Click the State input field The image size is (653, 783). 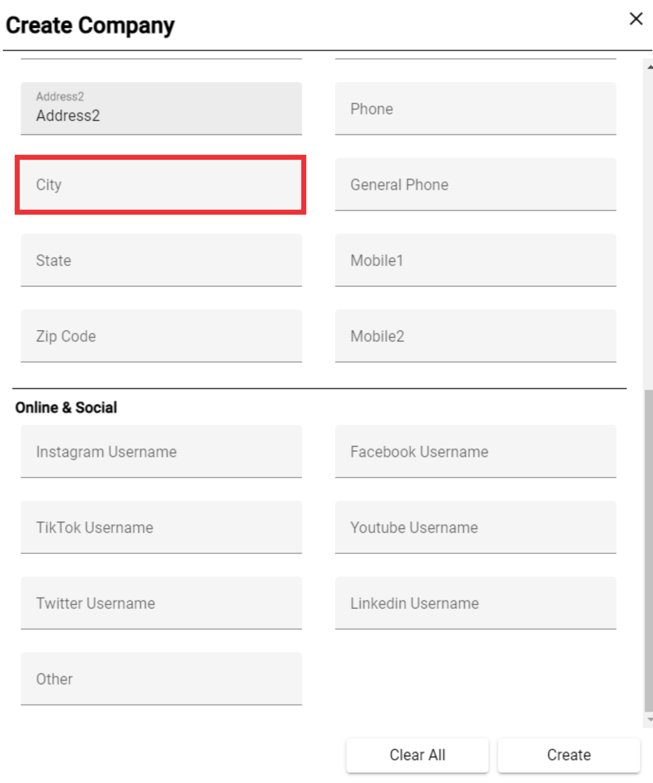pyautogui.click(x=161, y=260)
